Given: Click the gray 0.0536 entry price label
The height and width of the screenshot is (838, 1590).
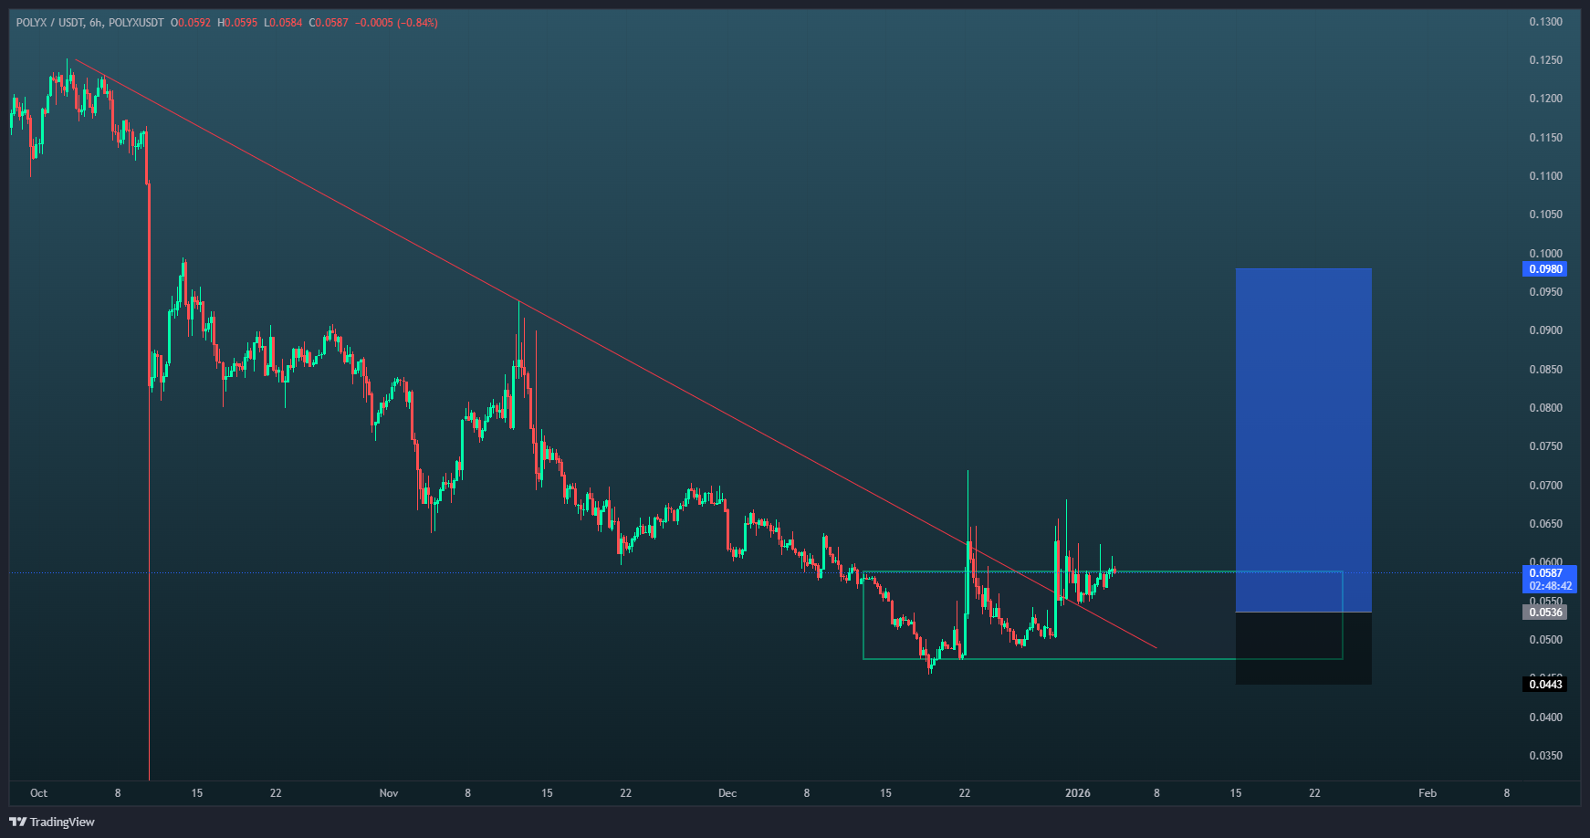Looking at the screenshot, I should tap(1544, 613).
